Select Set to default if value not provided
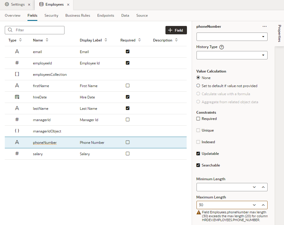The width and height of the screenshot is (284, 225). [x=198, y=86]
